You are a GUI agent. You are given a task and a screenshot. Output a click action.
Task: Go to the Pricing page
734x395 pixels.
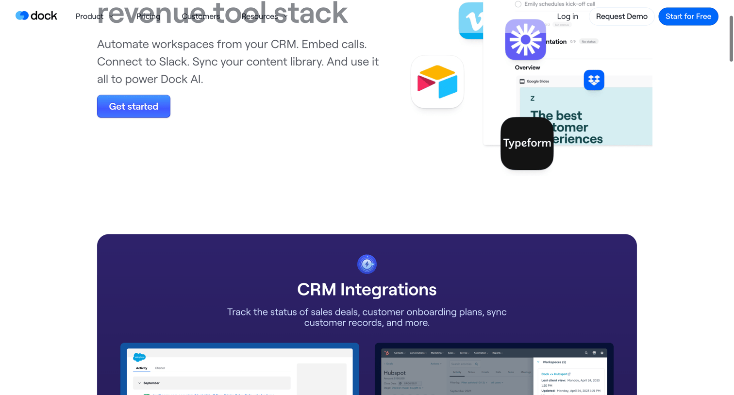pos(148,16)
